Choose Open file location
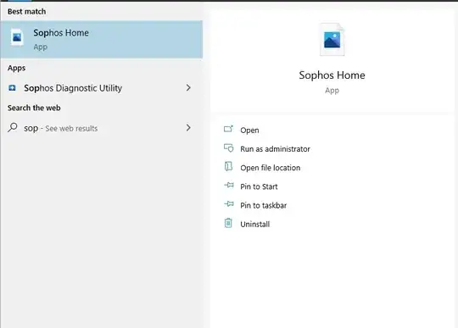 click(x=271, y=168)
